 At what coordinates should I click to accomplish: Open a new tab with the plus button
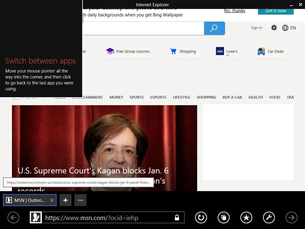click(x=66, y=200)
